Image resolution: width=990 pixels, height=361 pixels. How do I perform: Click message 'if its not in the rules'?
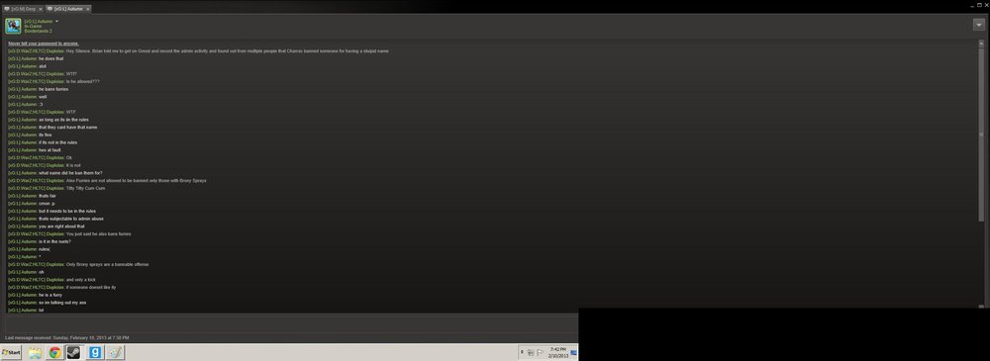58,142
